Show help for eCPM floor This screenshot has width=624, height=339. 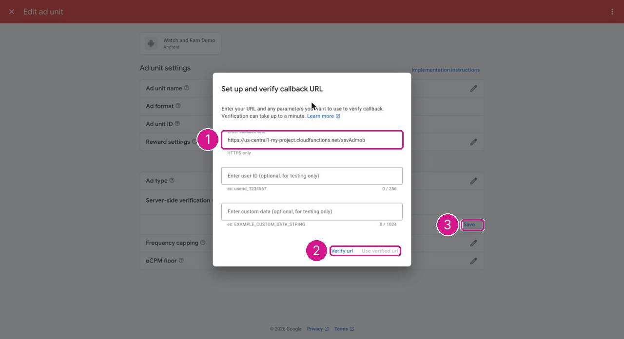tap(181, 261)
